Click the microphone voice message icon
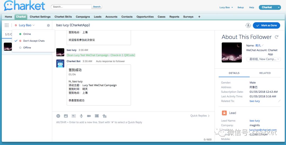 tap(81, 116)
